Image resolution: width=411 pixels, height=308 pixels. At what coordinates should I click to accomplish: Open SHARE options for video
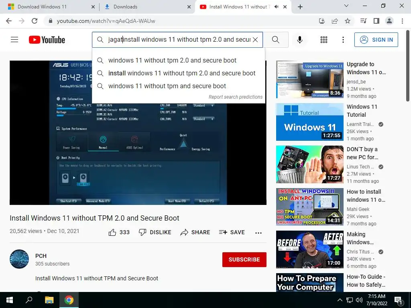click(x=195, y=232)
